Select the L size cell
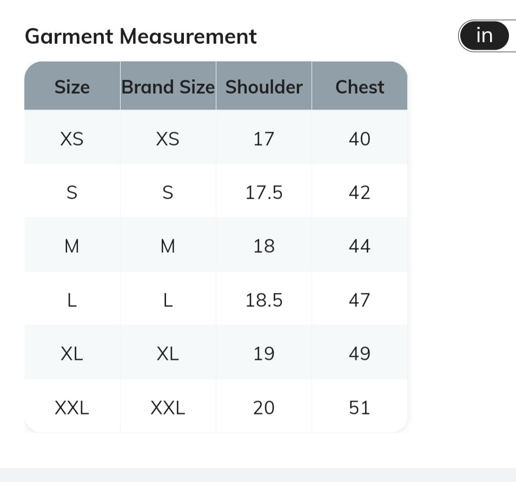 (72, 299)
